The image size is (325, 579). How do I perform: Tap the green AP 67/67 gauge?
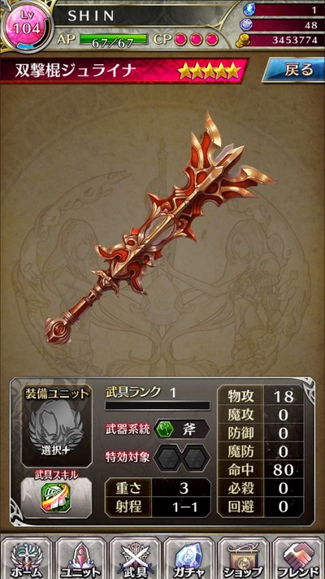point(112,40)
